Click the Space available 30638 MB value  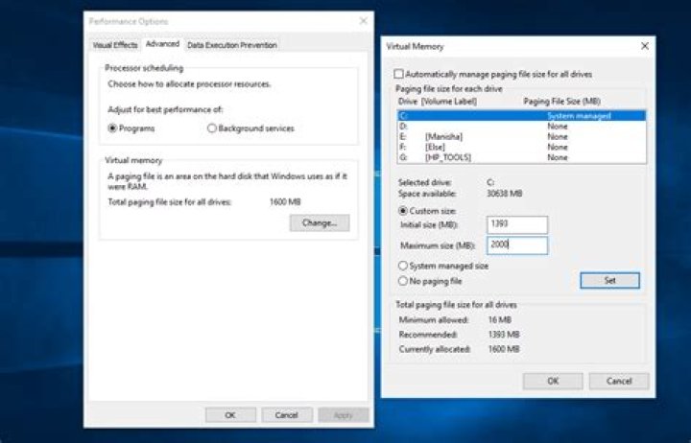point(505,194)
